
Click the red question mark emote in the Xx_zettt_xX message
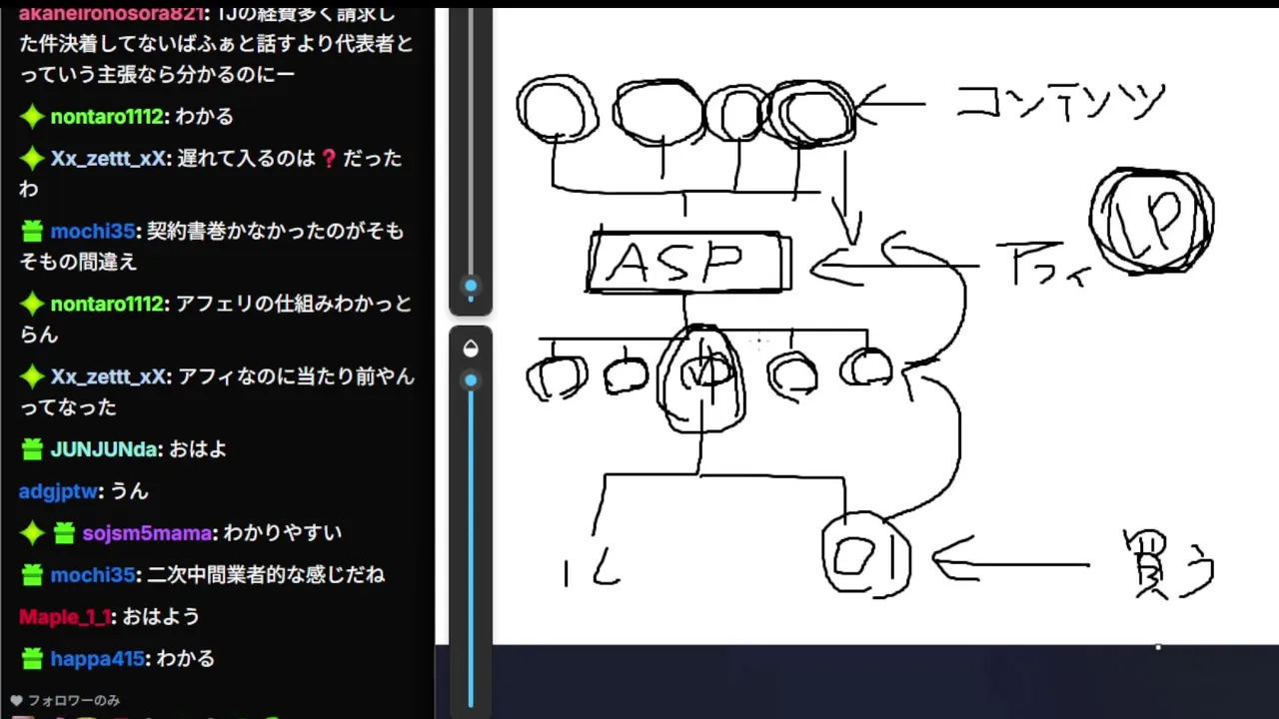pyautogui.click(x=329, y=159)
